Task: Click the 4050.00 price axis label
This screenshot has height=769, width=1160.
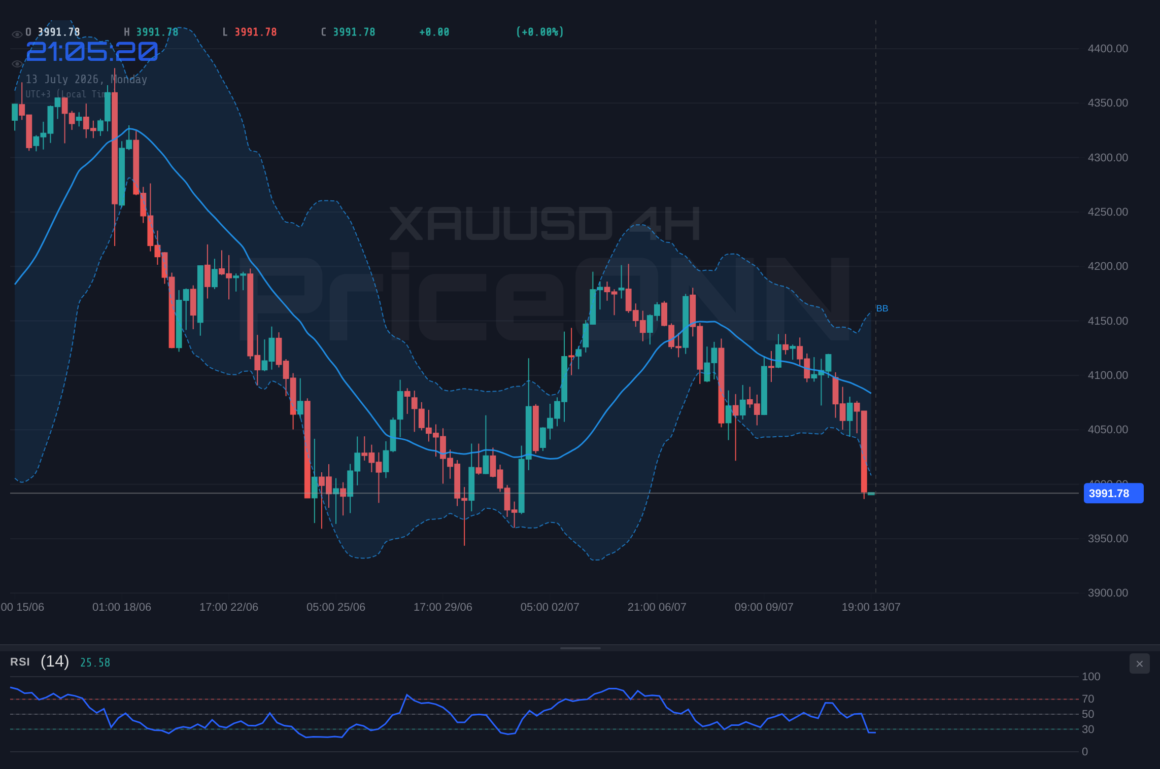Action: (x=1108, y=430)
